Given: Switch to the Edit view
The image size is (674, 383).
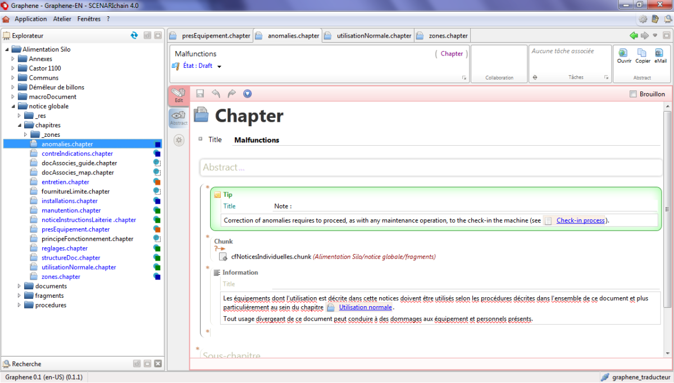Looking at the screenshot, I should [179, 95].
